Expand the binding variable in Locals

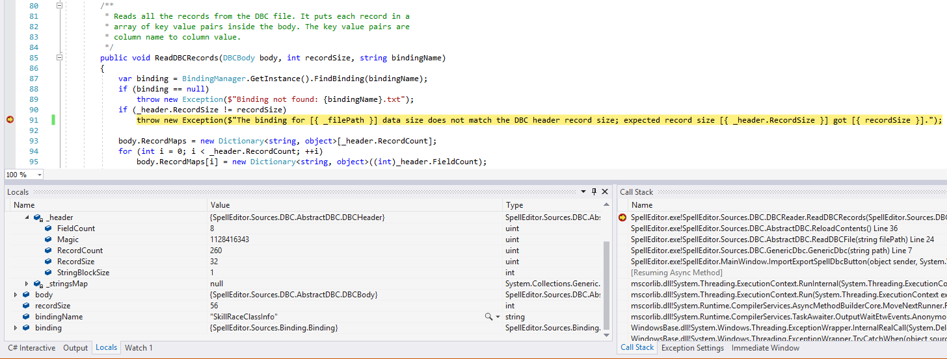click(16, 328)
